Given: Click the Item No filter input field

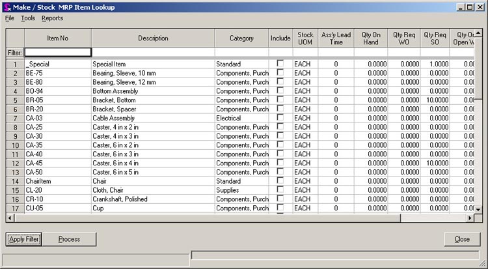Looking at the screenshot, I should (58, 52).
